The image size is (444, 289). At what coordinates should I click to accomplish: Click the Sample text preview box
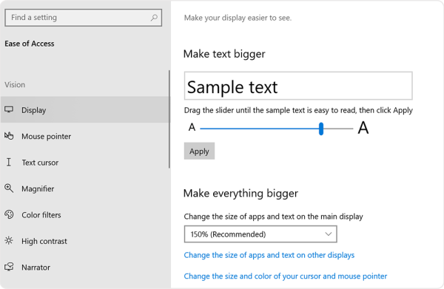click(298, 86)
